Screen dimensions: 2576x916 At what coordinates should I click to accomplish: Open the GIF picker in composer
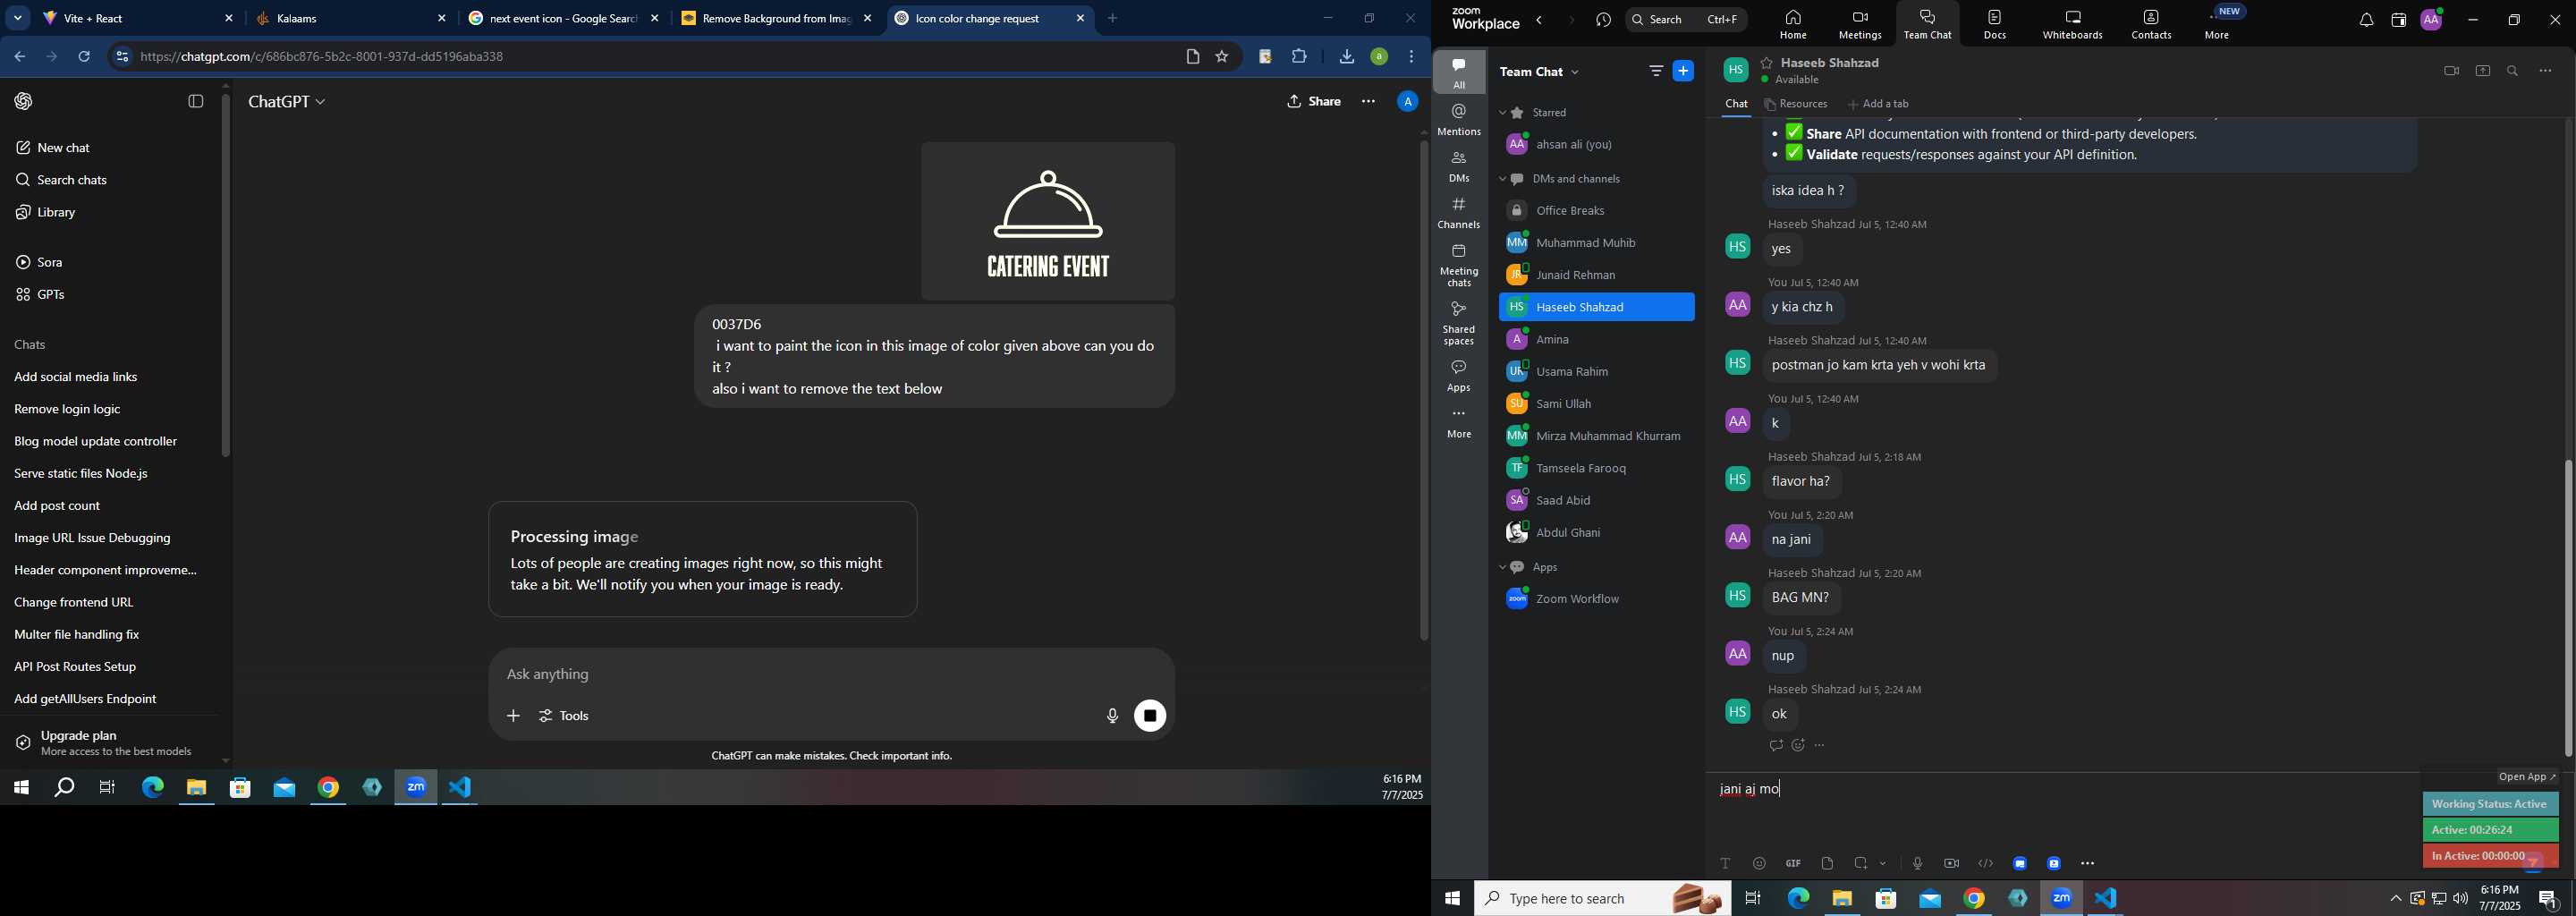(x=1793, y=863)
